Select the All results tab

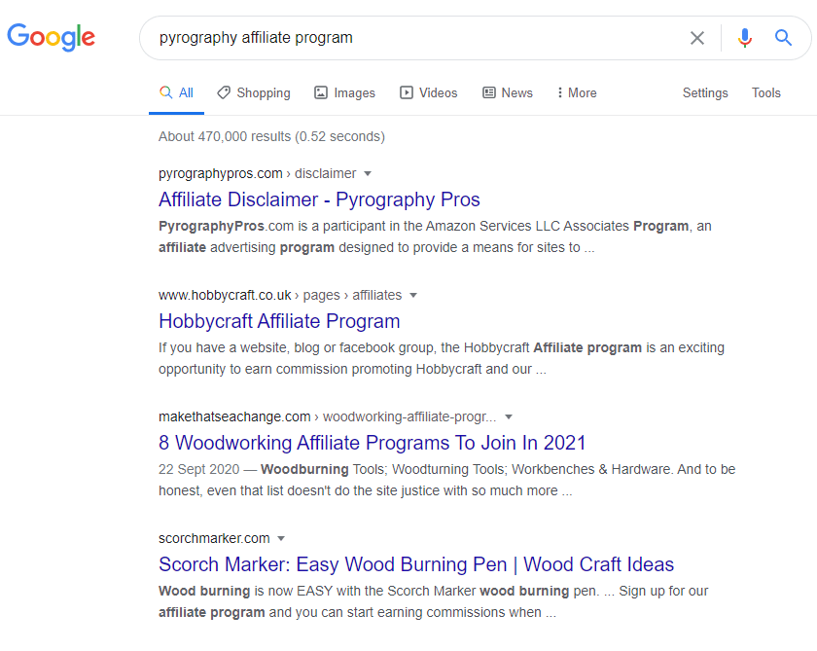[x=176, y=92]
